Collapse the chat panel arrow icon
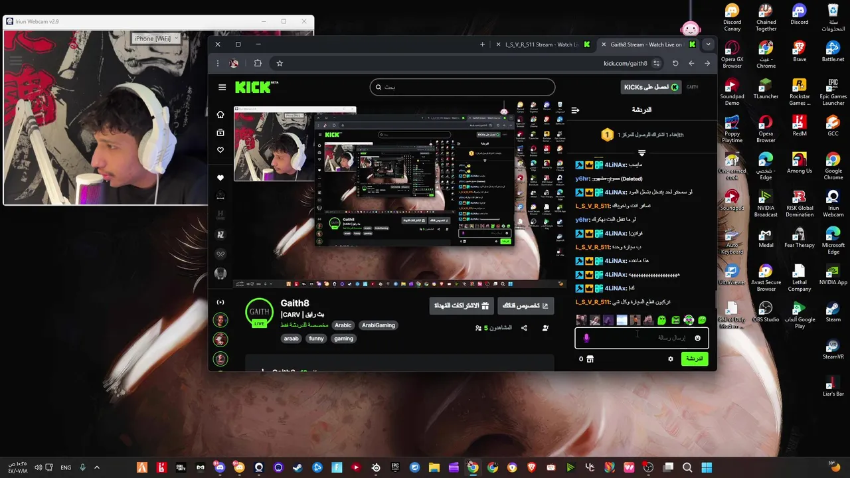The image size is (850, 478). click(575, 110)
